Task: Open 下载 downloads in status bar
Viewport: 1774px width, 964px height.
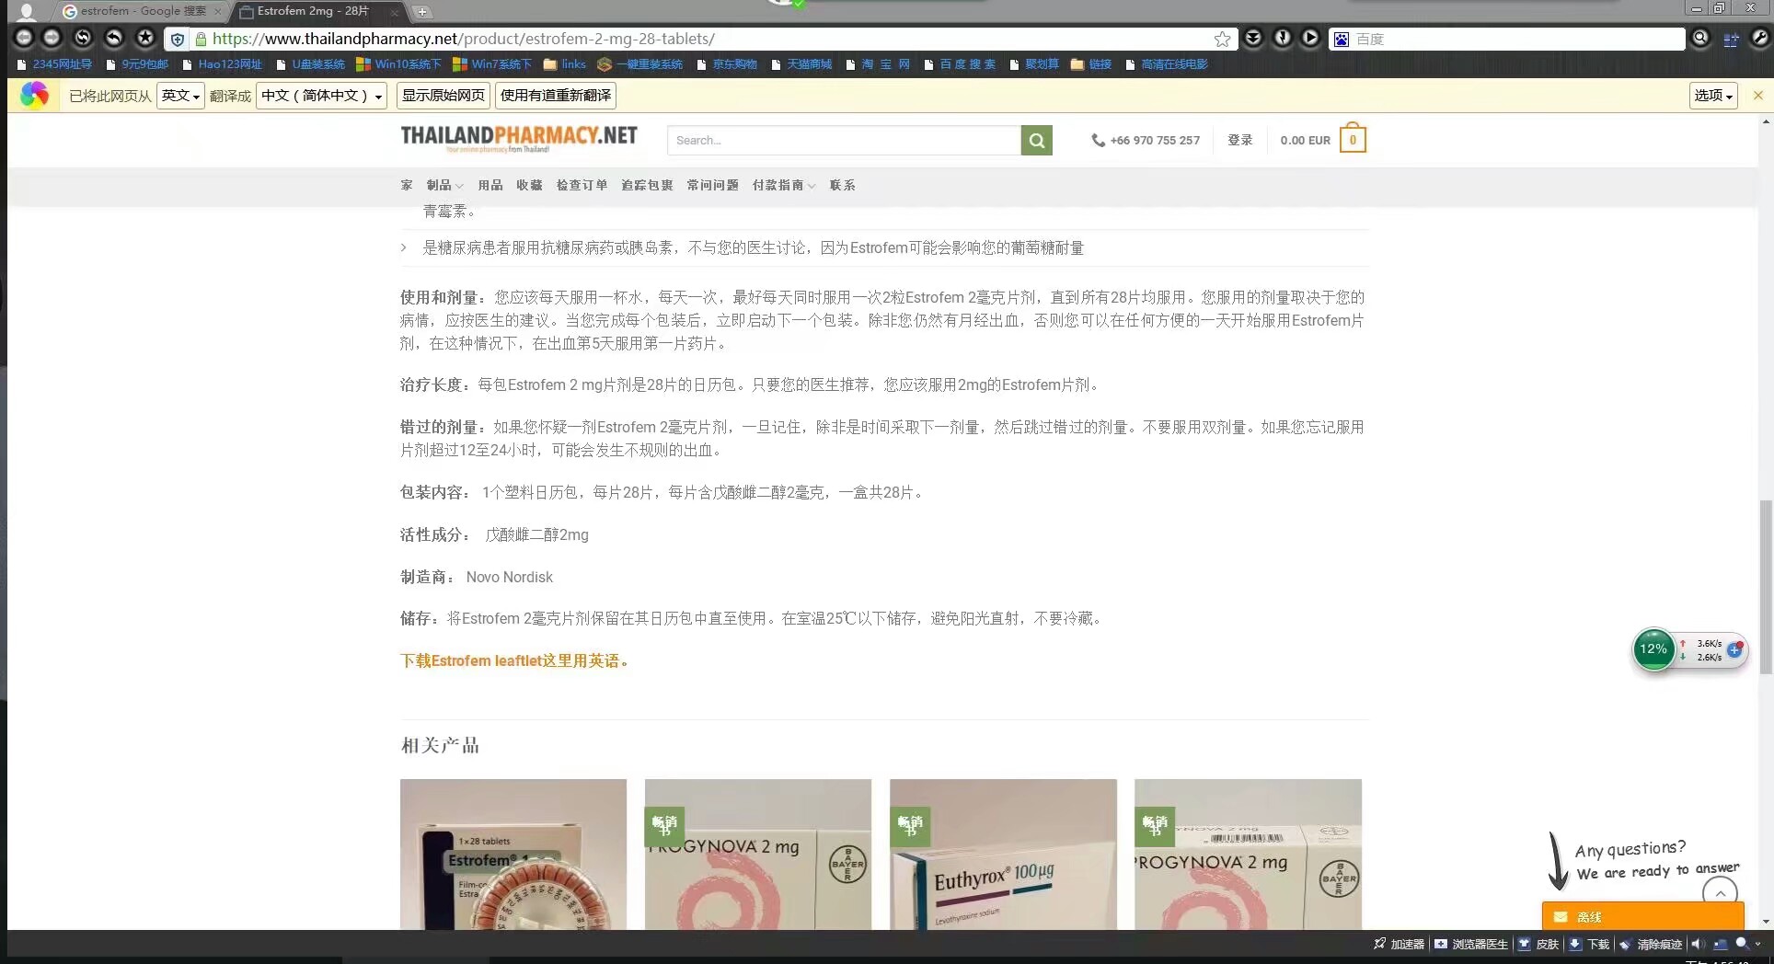Action: [x=1589, y=944]
